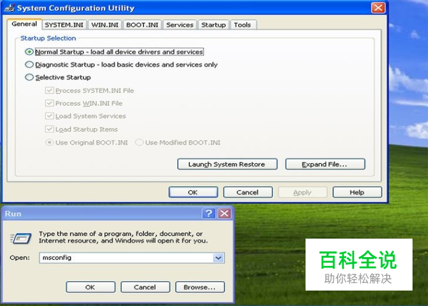Image resolution: width=428 pixels, height=306 pixels.
Task: Click the Run dialog program icon
Action: point(21,238)
